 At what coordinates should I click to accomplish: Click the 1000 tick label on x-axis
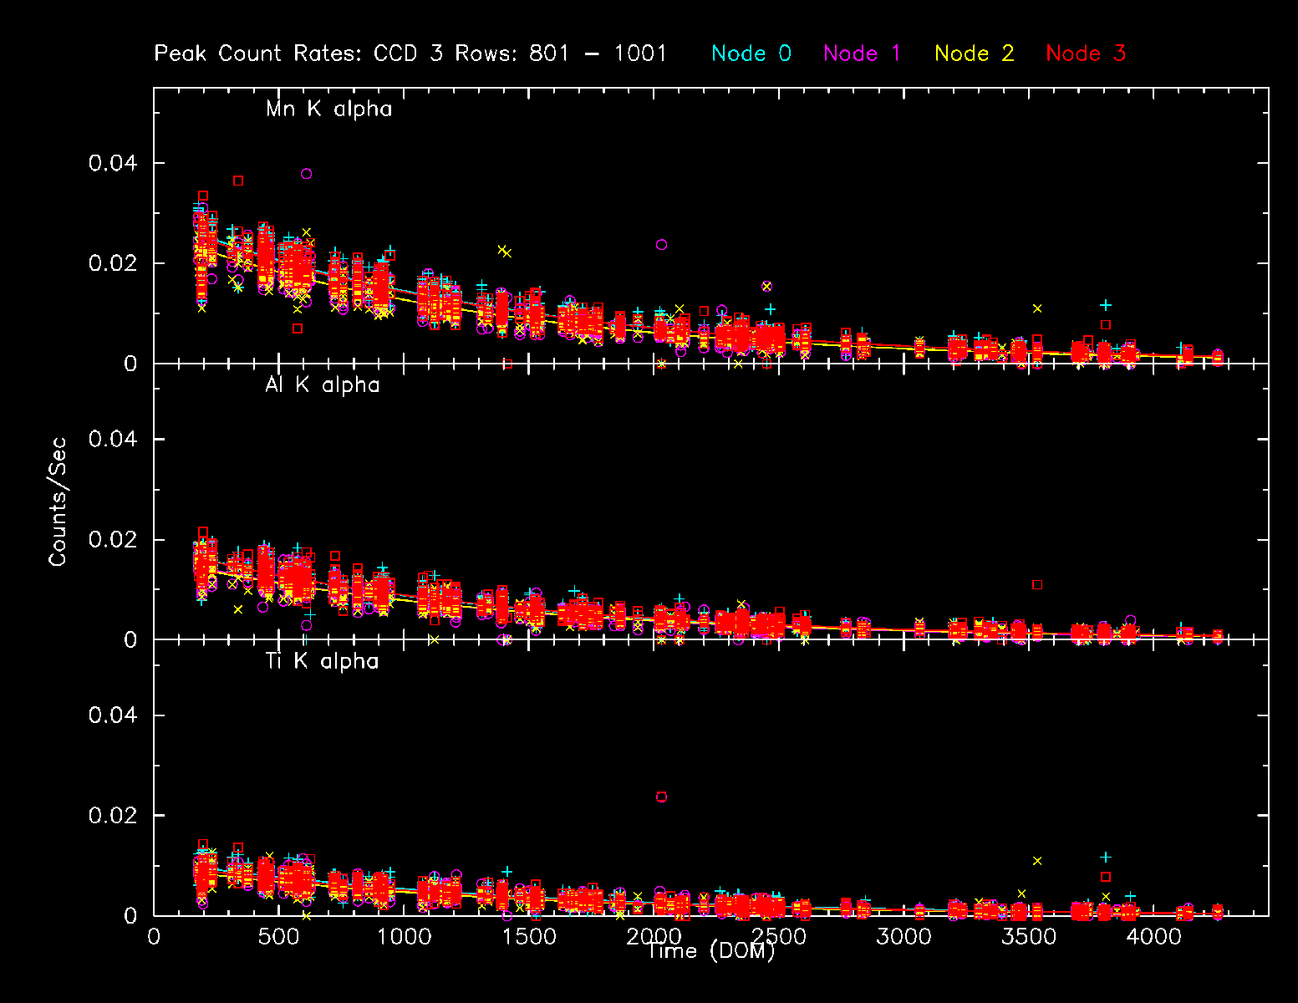pos(404,936)
